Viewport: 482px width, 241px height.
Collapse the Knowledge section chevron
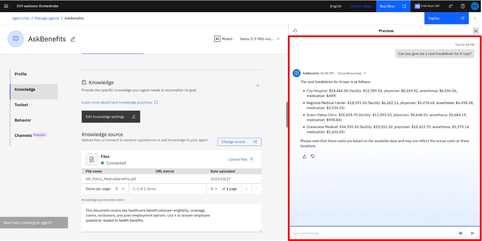click(258, 85)
